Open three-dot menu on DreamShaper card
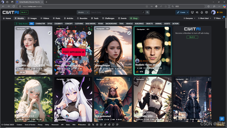Image resolution: width=227 pixels, height=128 pixels. [129, 29]
